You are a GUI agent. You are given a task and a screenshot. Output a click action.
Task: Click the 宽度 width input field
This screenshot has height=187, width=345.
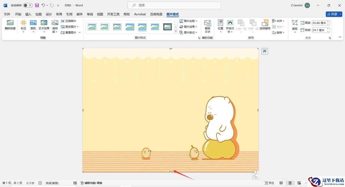(x=319, y=30)
